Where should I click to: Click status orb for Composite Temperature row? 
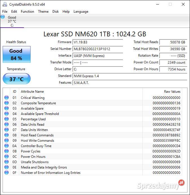[x=6, y=103]
